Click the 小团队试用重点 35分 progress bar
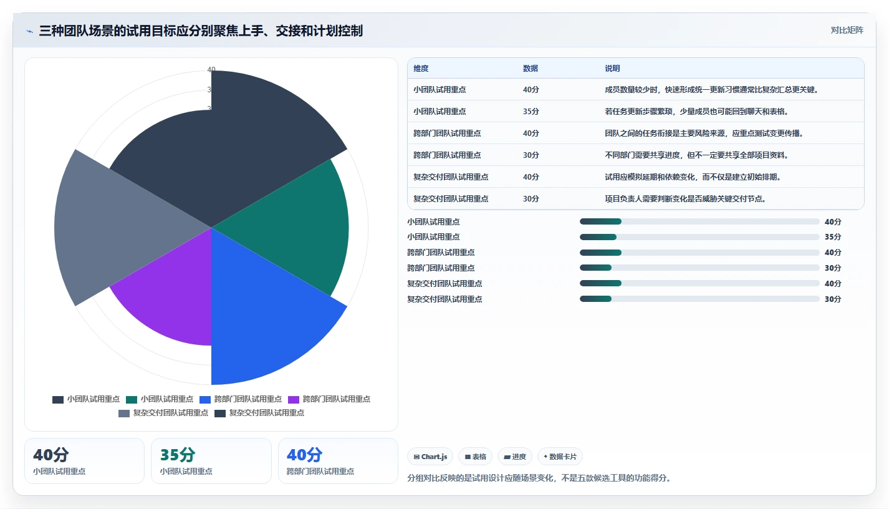 [x=699, y=237]
